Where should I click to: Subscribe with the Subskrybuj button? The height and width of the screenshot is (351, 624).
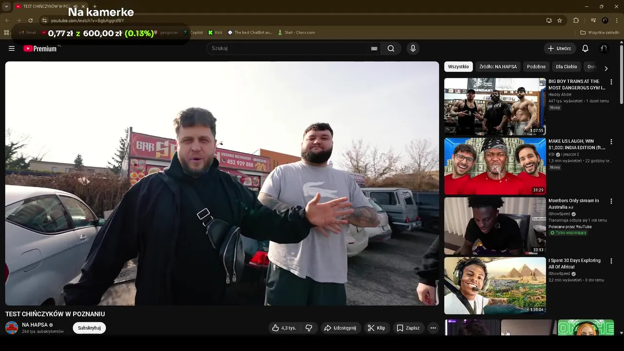(89, 328)
